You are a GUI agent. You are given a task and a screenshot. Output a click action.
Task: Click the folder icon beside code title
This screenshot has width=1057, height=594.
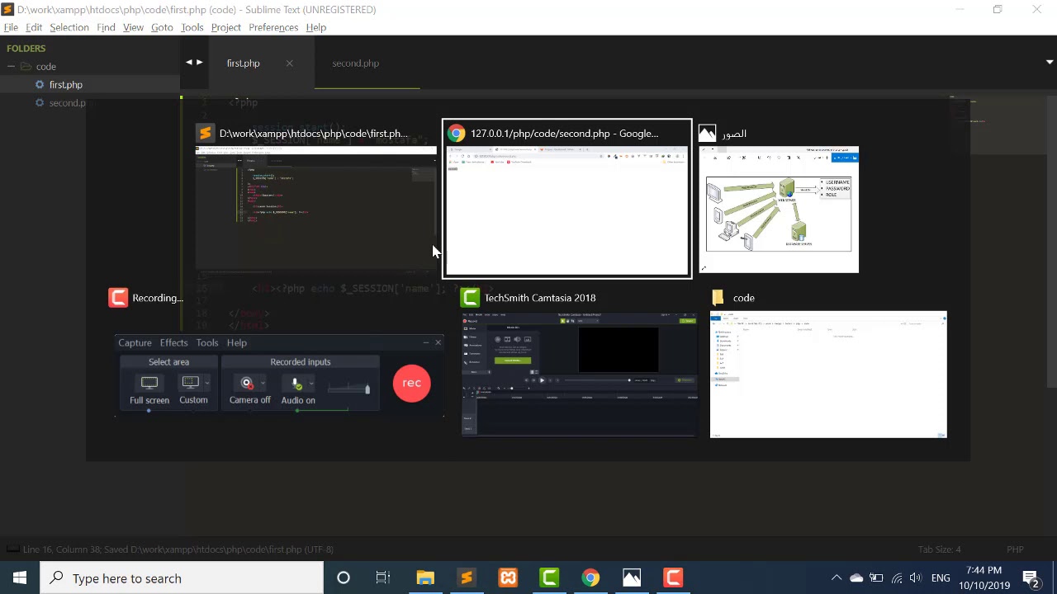(717, 298)
